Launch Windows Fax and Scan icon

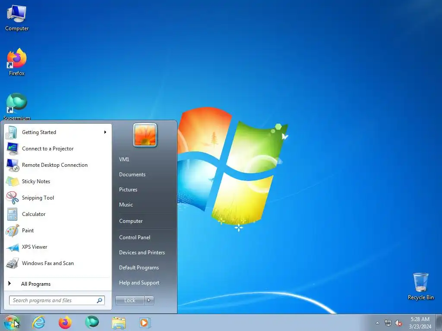click(13, 263)
